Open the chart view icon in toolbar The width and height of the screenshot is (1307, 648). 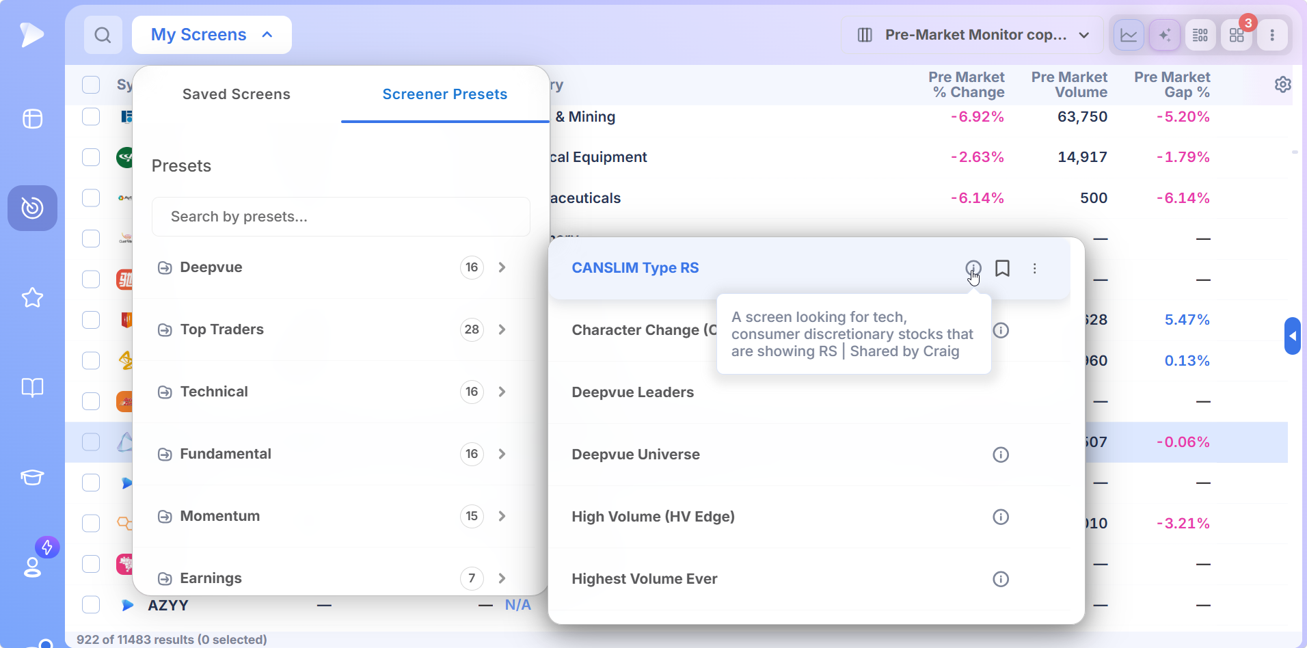click(1129, 35)
